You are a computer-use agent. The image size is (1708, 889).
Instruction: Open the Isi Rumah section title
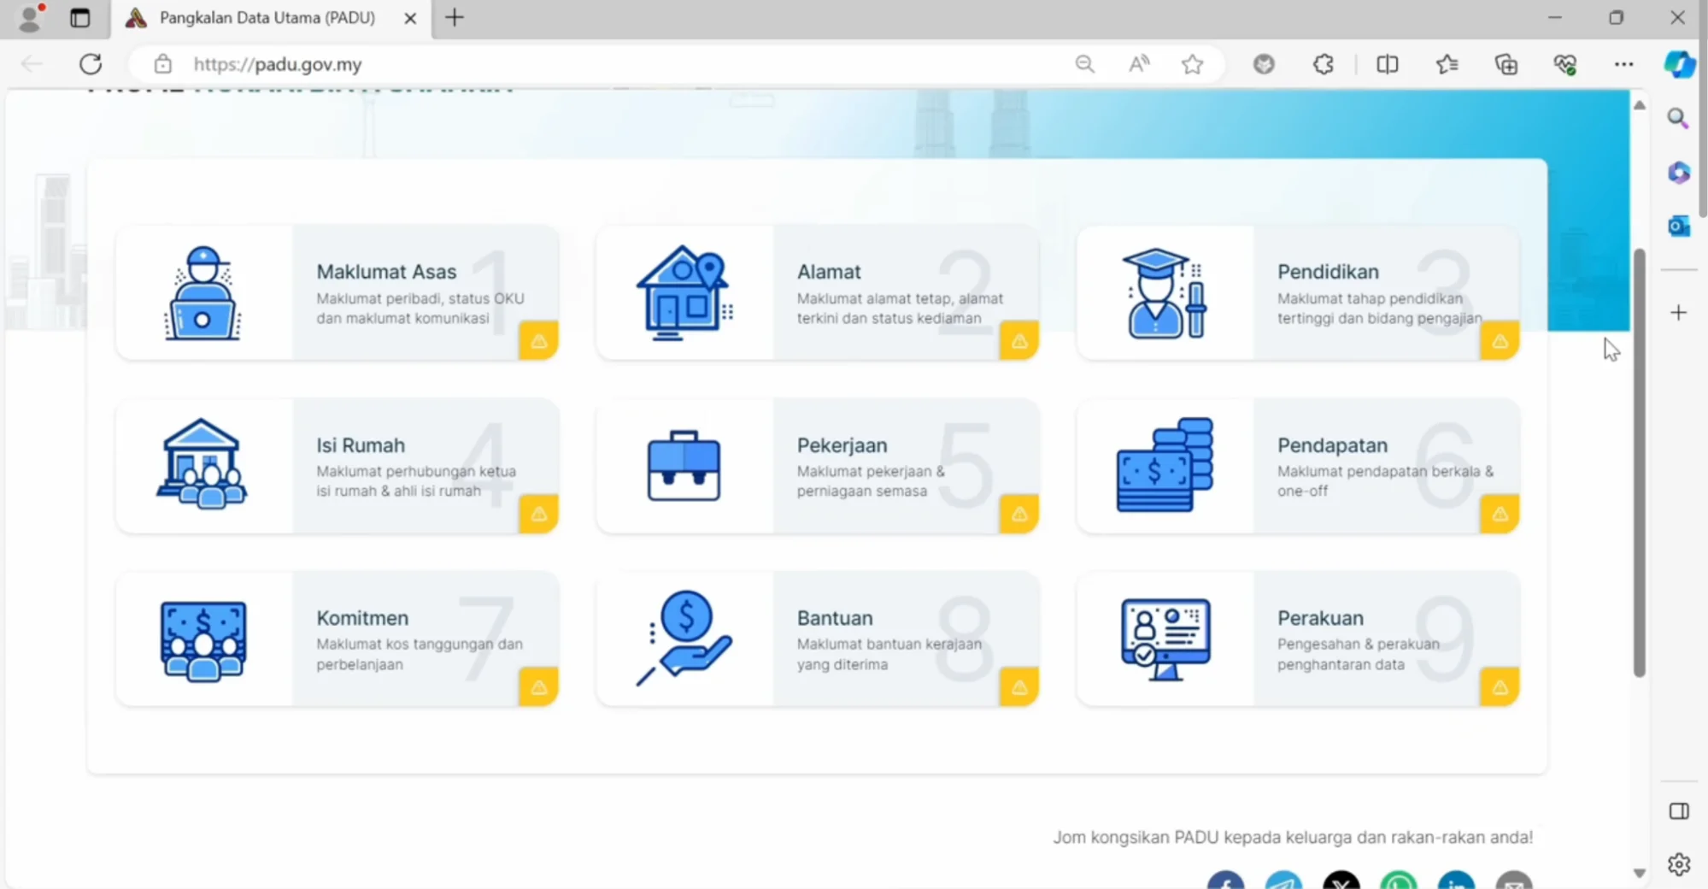click(x=361, y=445)
